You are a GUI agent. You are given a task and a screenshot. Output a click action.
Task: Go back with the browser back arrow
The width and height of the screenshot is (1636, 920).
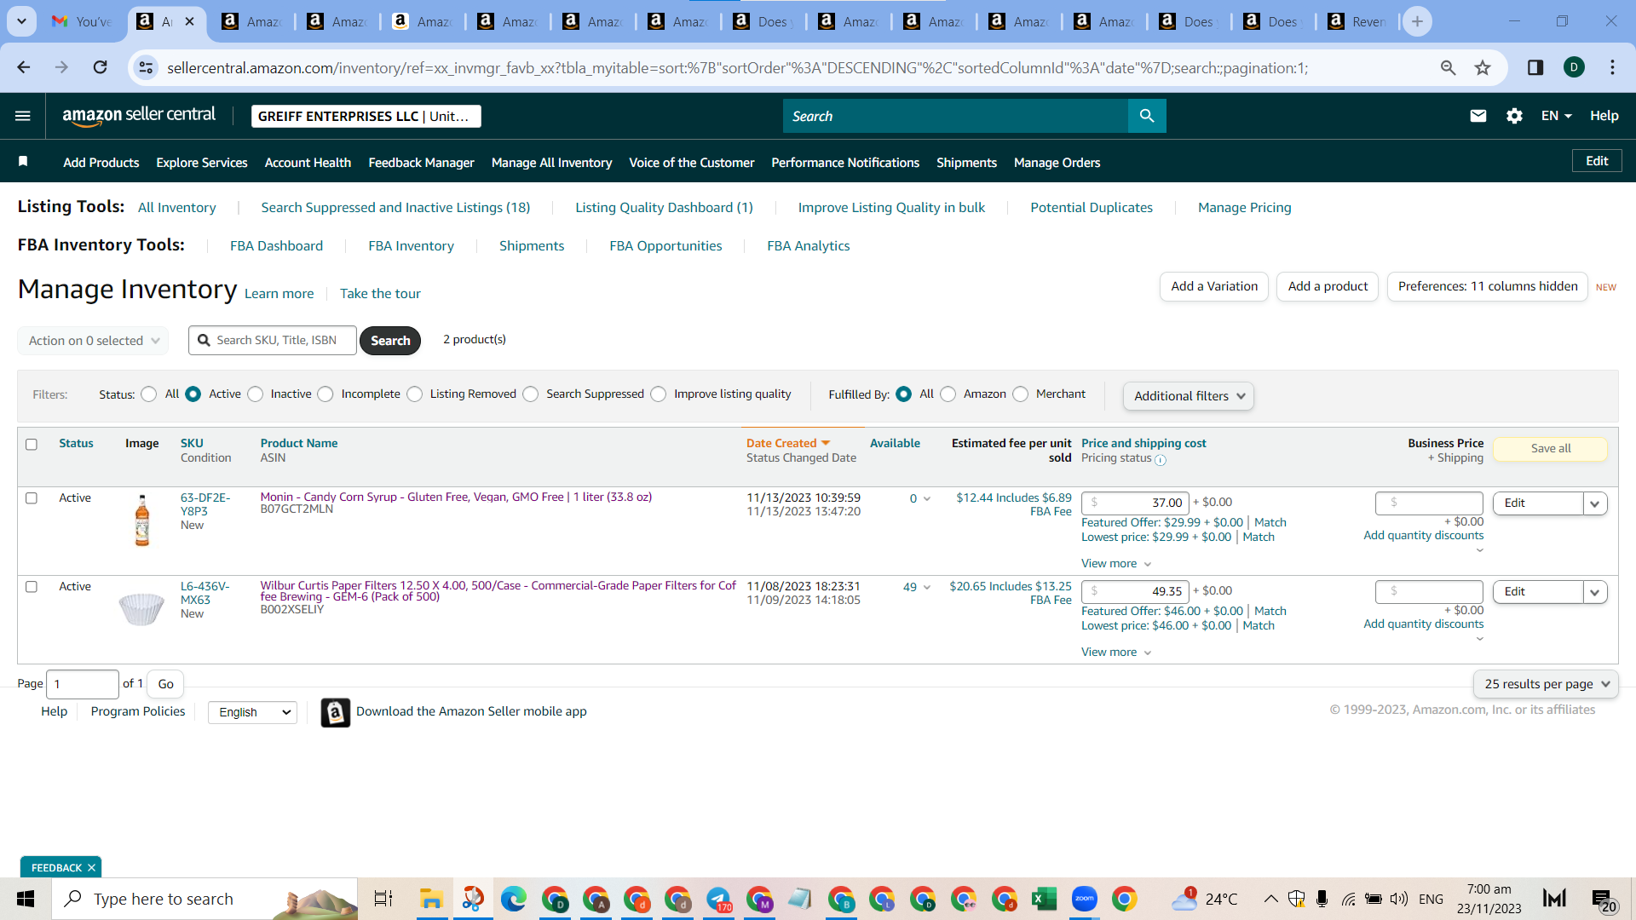(24, 67)
